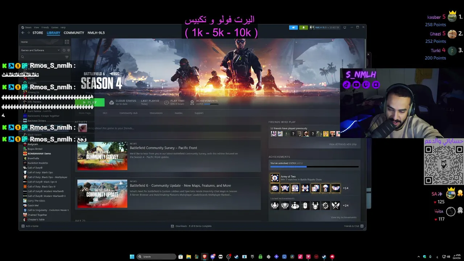This screenshot has height=261, width=464.
Task: Open Battlefield Community Survey – Pacific Front news
Action: point(163,148)
